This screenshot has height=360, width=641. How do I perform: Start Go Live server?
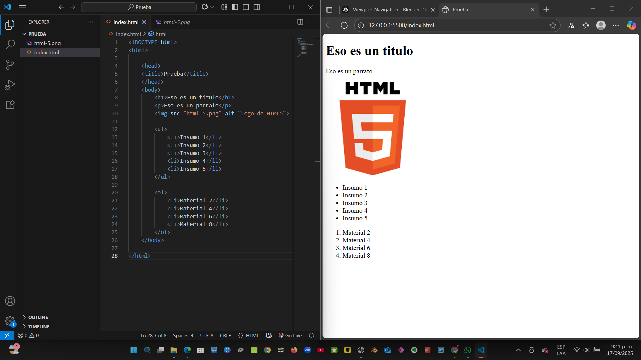click(x=290, y=335)
